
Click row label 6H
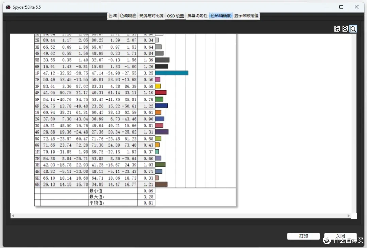click(x=37, y=184)
